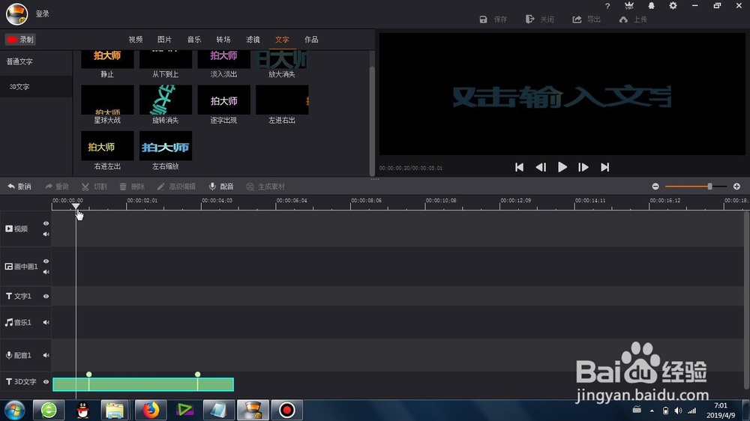Choose the 静止 text effect thumbnail
The width and height of the screenshot is (750, 421).
click(107, 59)
